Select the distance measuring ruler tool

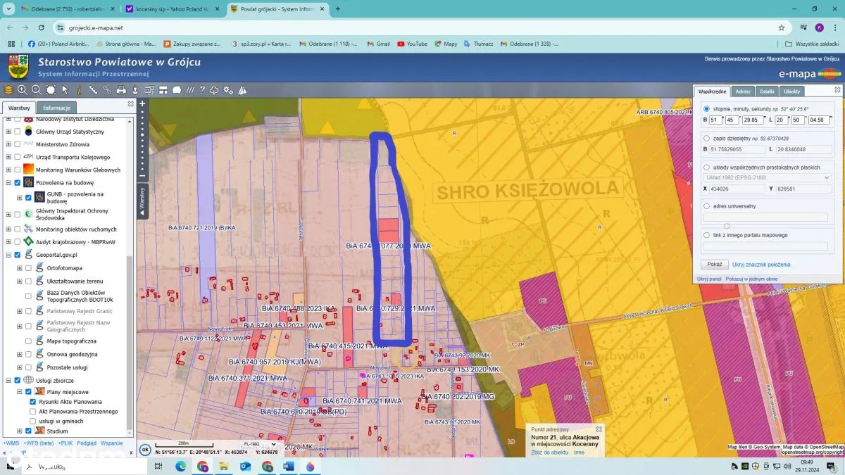click(92, 90)
